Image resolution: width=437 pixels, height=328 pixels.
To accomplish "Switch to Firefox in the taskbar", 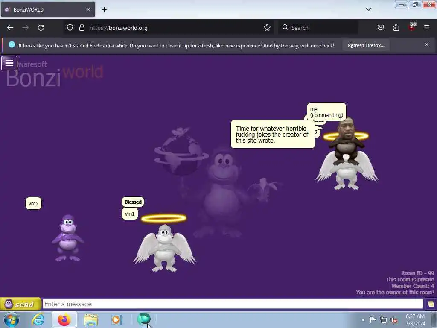I will click(64, 319).
